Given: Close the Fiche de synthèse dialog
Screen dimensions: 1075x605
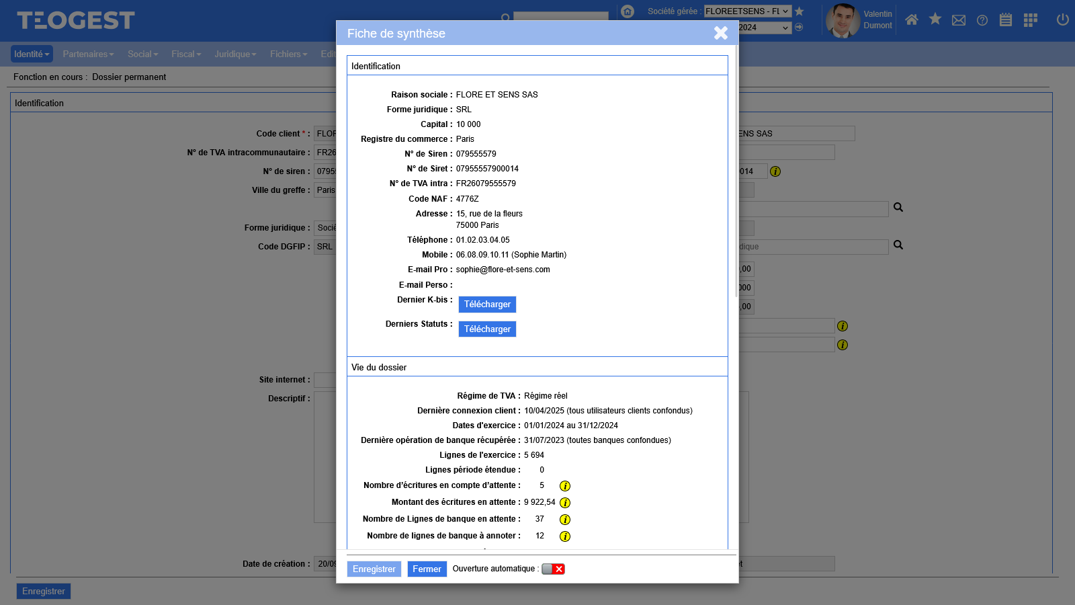Looking at the screenshot, I should 720,33.
